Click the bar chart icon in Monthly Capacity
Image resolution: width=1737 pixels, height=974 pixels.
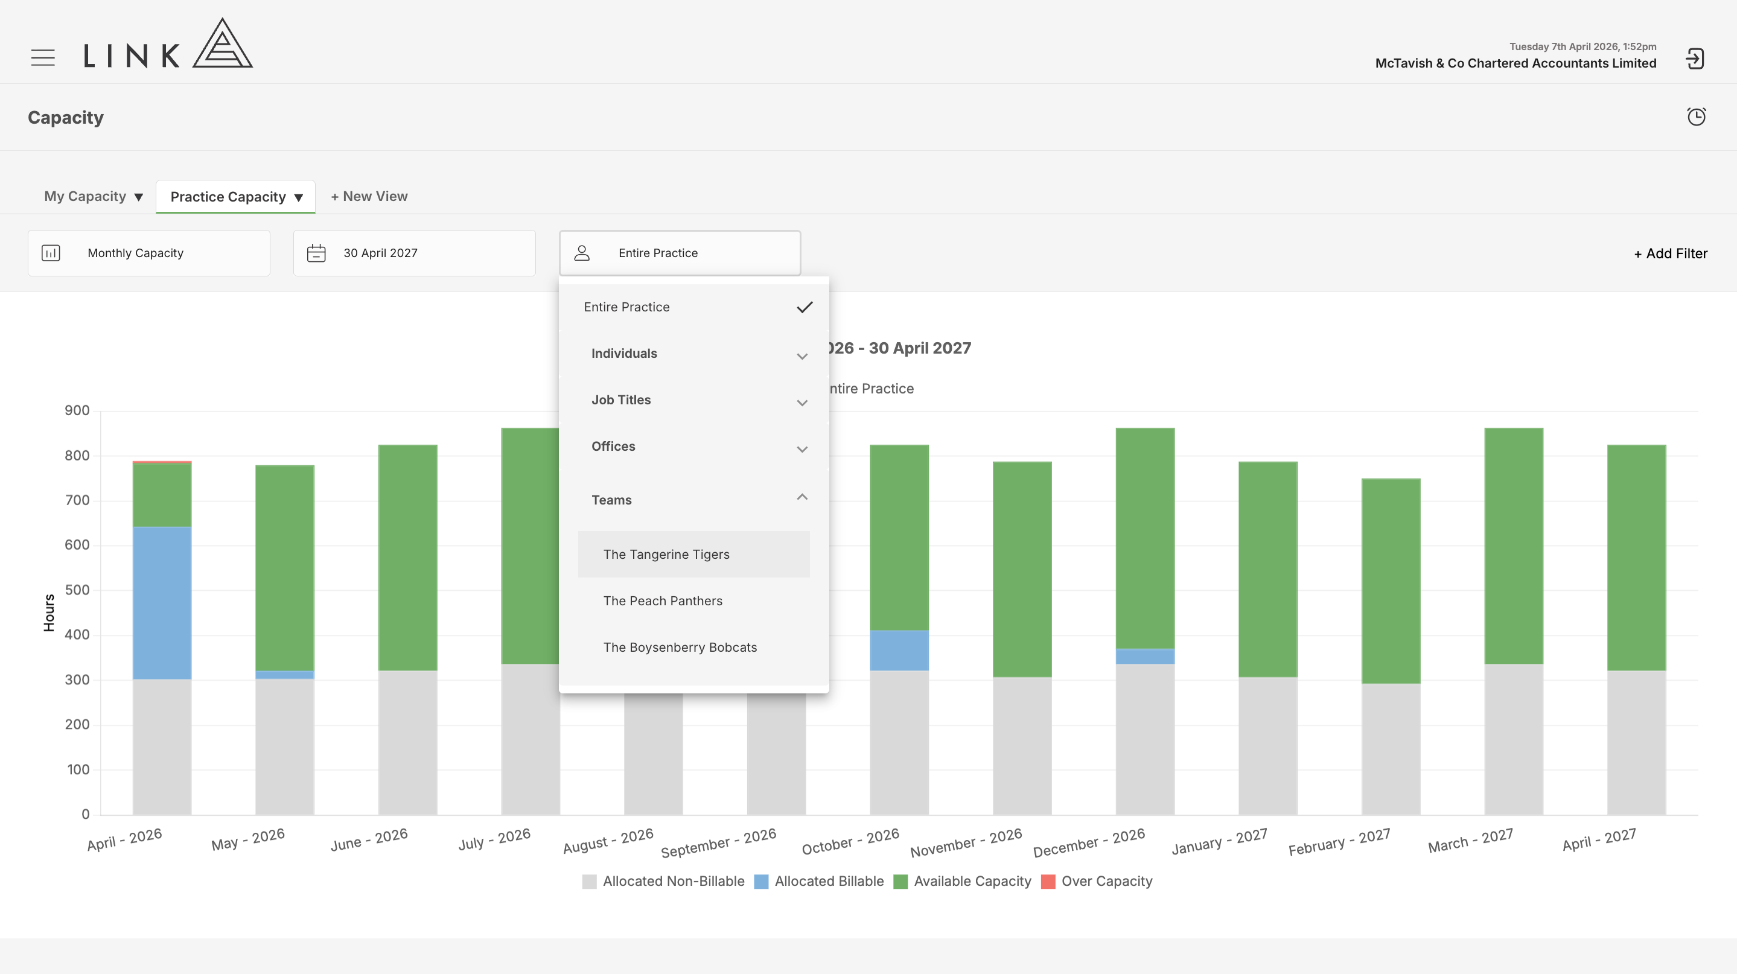tap(51, 253)
